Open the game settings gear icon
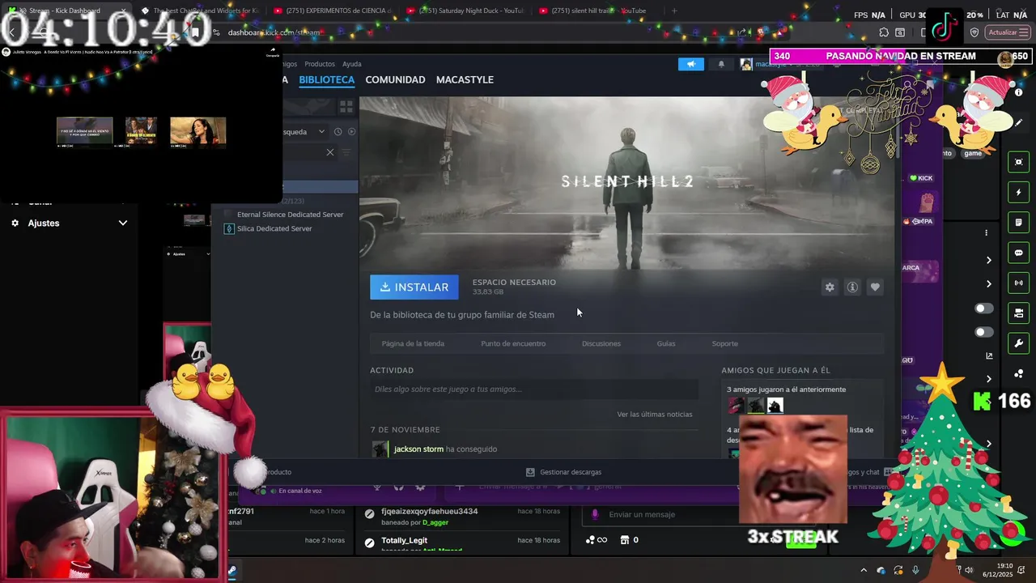Viewport: 1036px width, 583px height. pyautogui.click(x=830, y=287)
